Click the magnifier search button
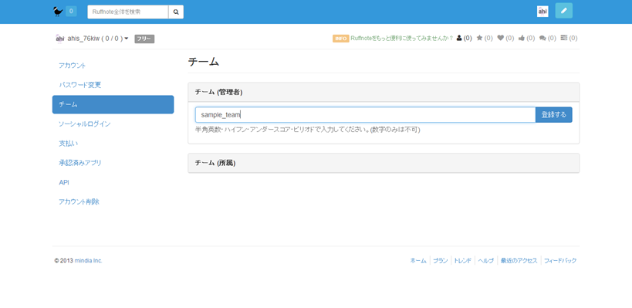632x308 pixels. click(176, 12)
